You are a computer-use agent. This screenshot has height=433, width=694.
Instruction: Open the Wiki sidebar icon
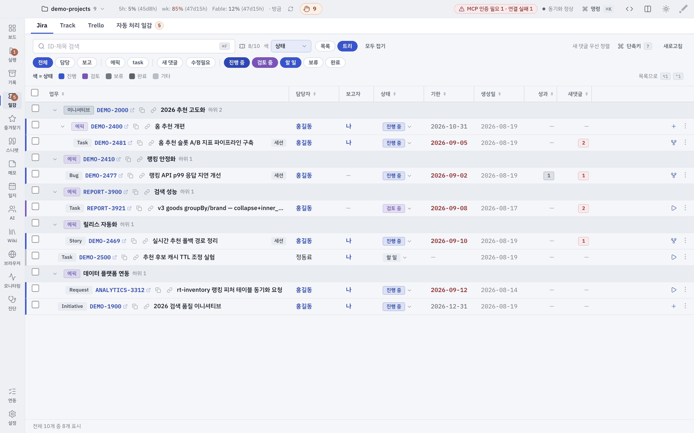pos(12,235)
